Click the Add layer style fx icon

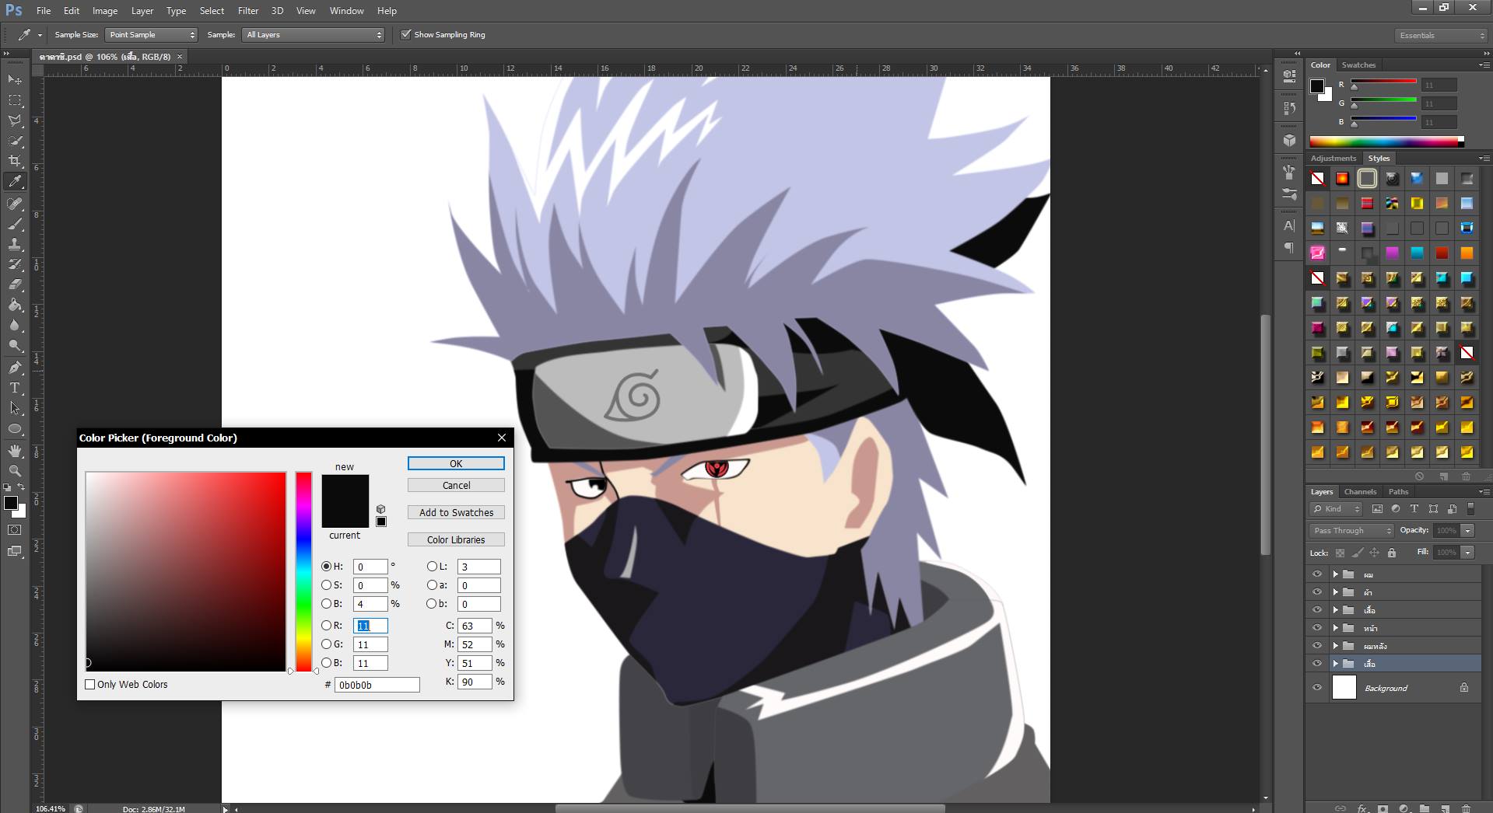coord(1362,808)
